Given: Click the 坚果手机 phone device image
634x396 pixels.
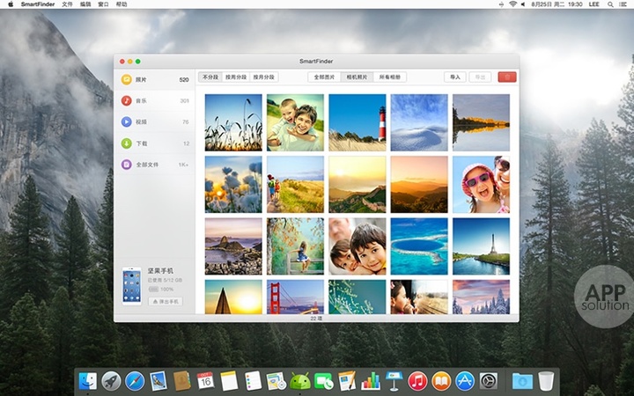Looking at the screenshot, I should 131,286.
